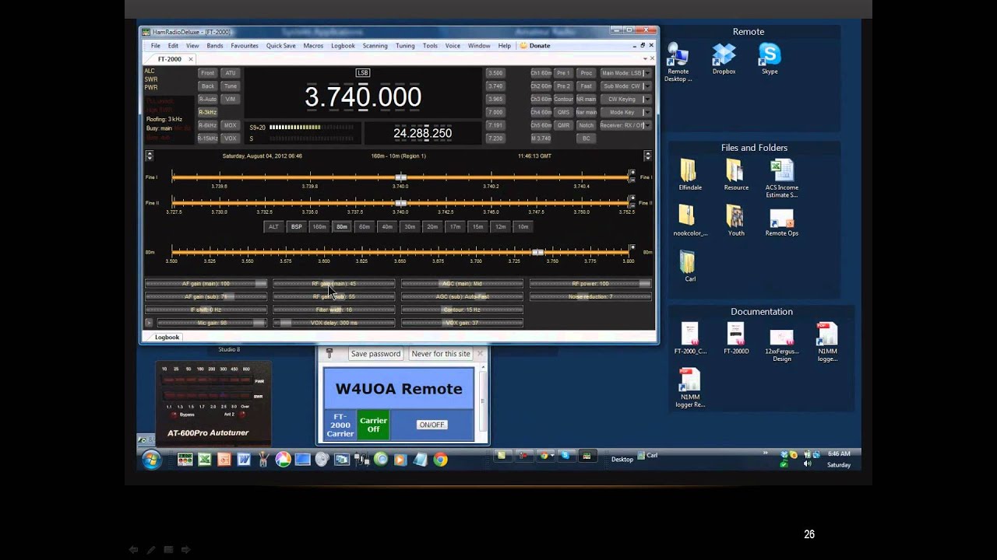Screen dimensions: 997x560
Task: Open the Resource folder icon
Action: [x=735, y=170]
